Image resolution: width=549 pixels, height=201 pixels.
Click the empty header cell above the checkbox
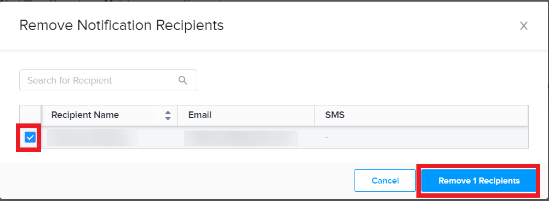coord(30,115)
